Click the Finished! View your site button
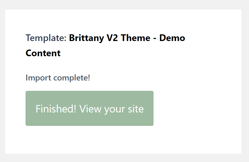This screenshot has width=249, height=162. coord(89,108)
